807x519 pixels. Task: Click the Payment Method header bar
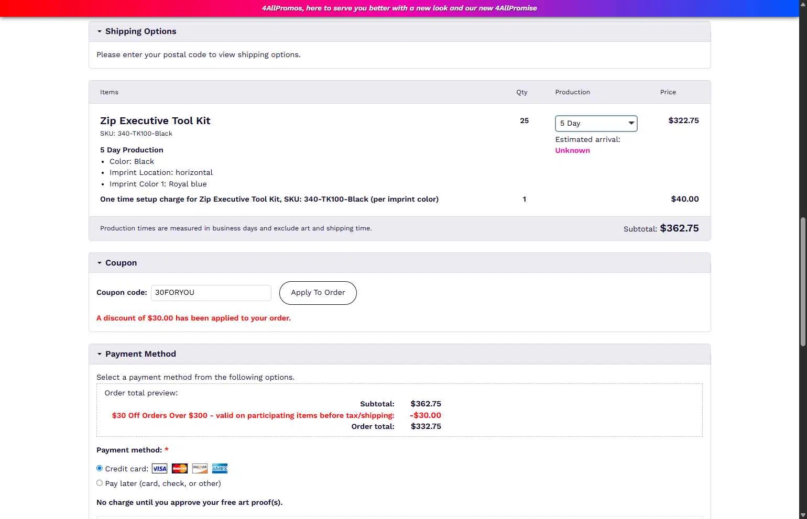399,354
